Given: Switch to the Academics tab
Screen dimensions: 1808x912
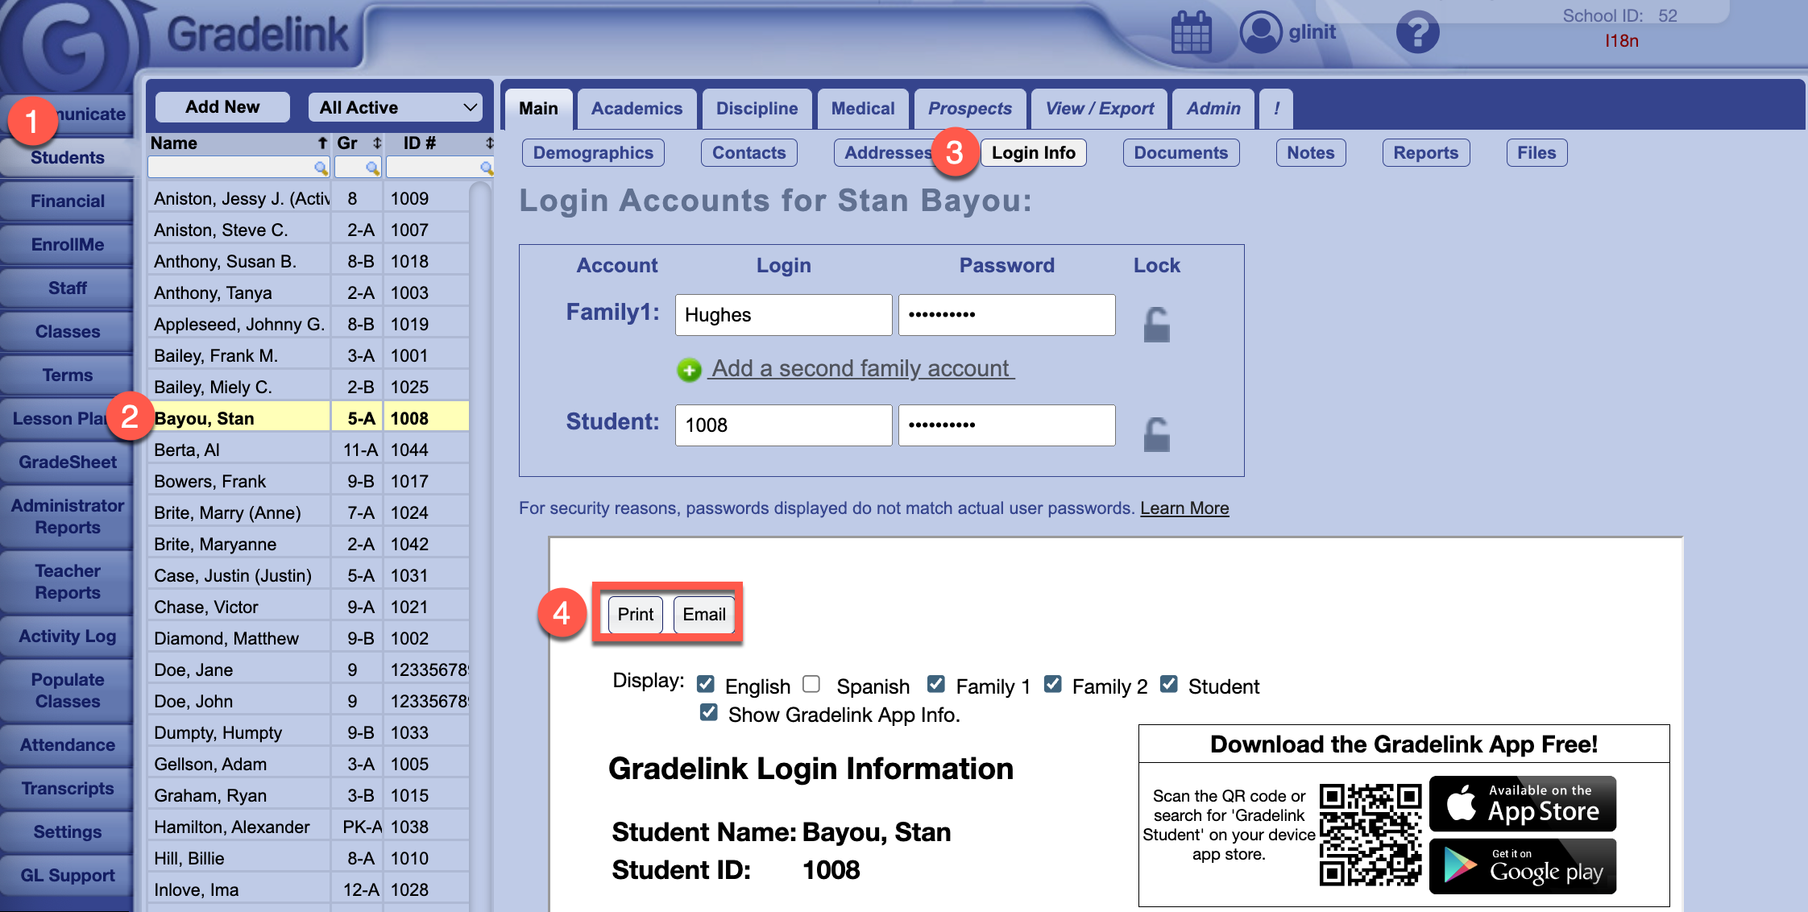Looking at the screenshot, I should [x=636, y=108].
